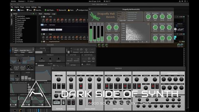Open the GUI gear of the top rack plugin
Image resolution: width=199 pixels, height=112 pixels.
click(44, 16)
